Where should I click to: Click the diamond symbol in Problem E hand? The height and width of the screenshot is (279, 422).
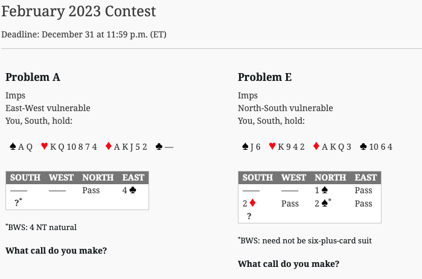[x=316, y=147]
